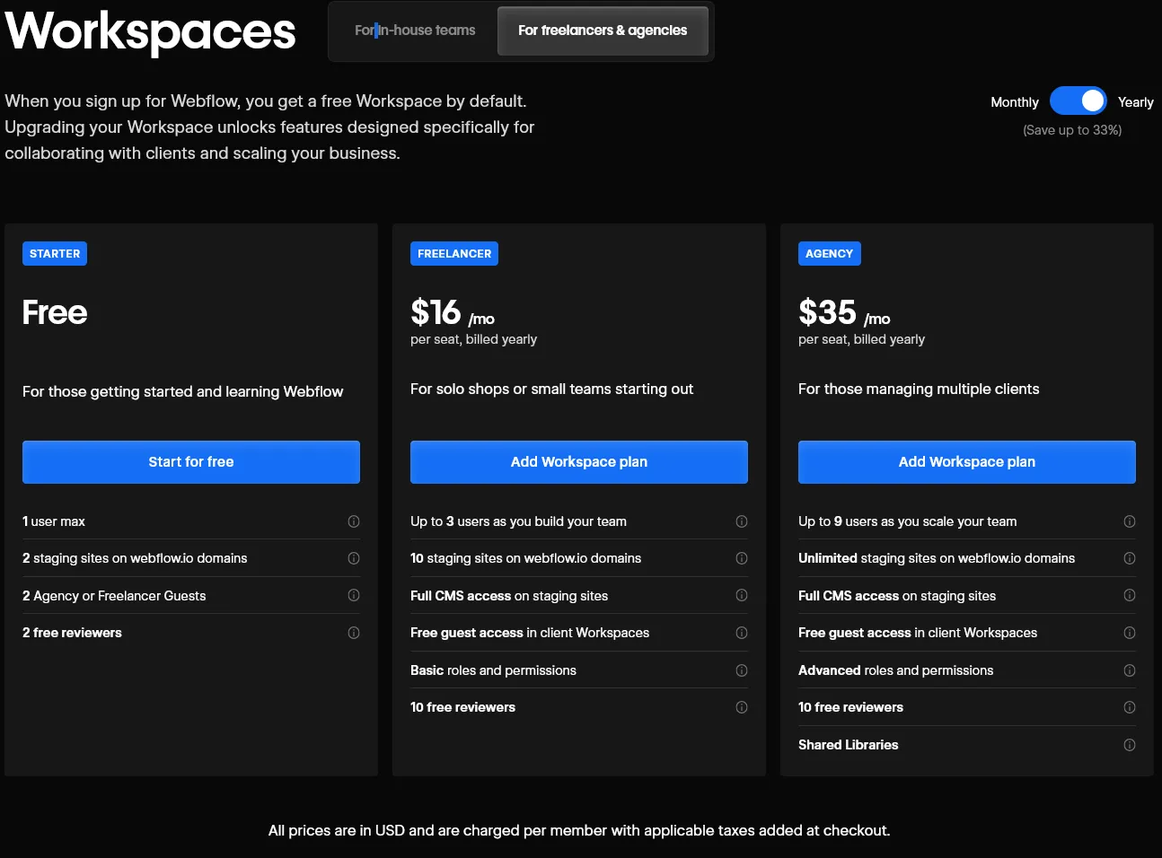The height and width of the screenshot is (858, 1162).
Task: Switch to 'For in-house teams' tab
Action: coord(415,31)
